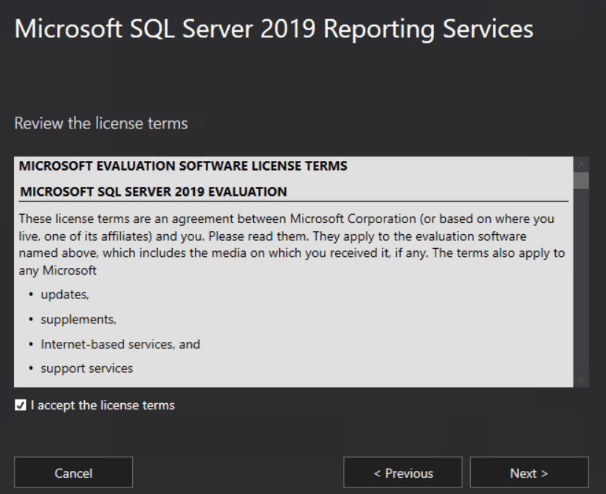Click the words 'any Microsoft' in the license text
Image resolution: width=606 pixels, height=494 pixels.
pos(58,270)
